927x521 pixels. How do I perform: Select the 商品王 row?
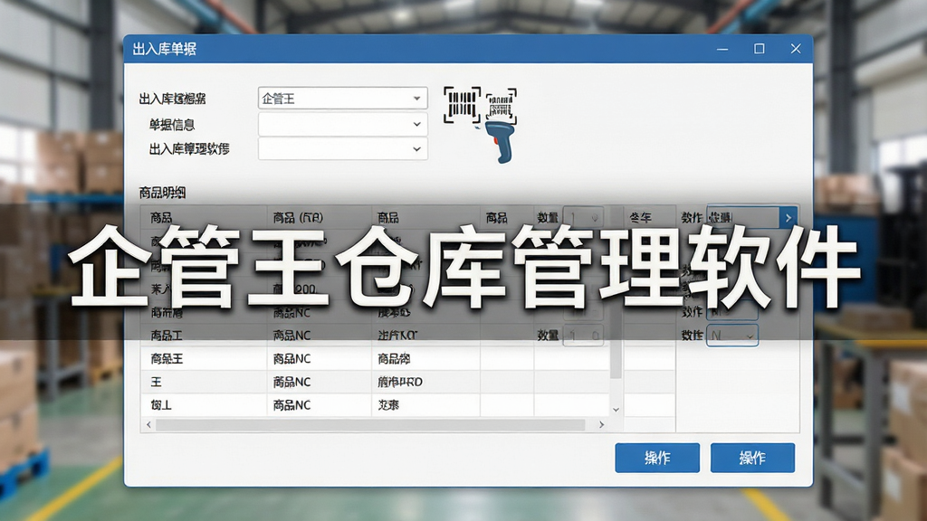coord(376,358)
